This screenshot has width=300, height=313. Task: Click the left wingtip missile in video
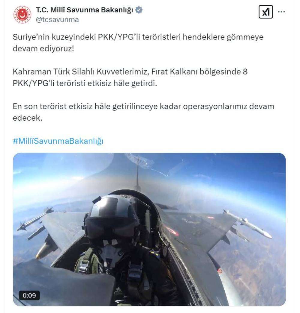point(35,219)
